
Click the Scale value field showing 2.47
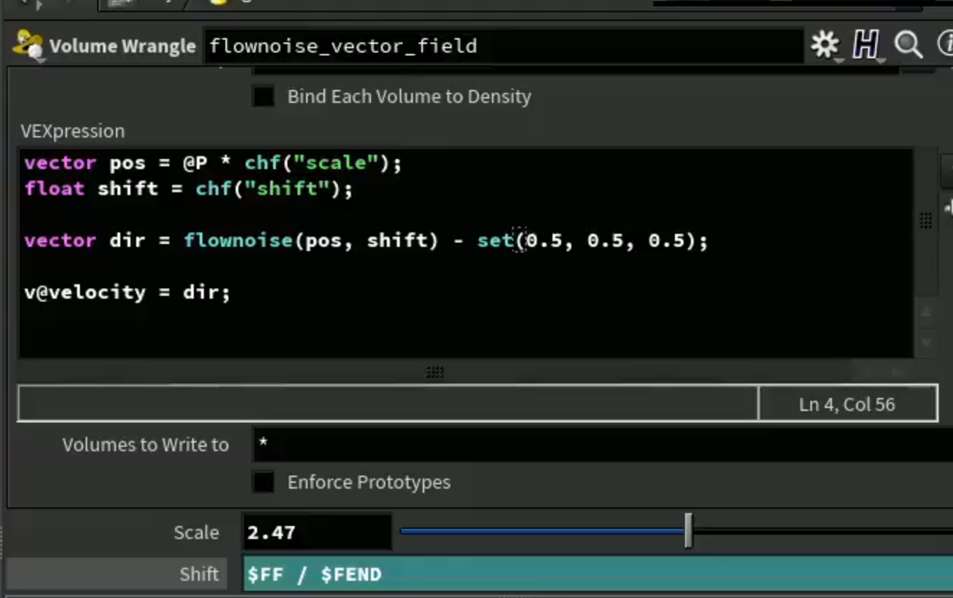(x=317, y=533)
